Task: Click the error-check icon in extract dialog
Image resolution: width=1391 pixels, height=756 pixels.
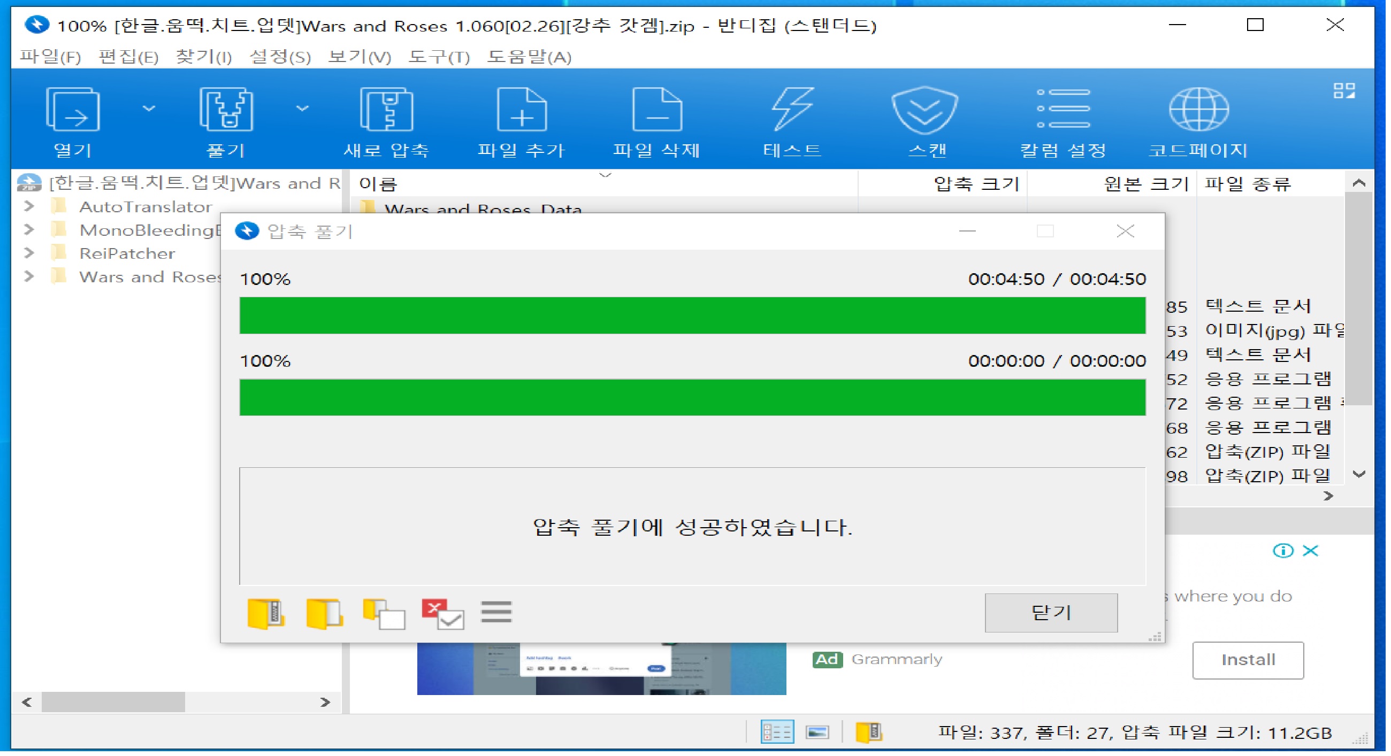Action: pyautogui.click(x=442, y=614)
